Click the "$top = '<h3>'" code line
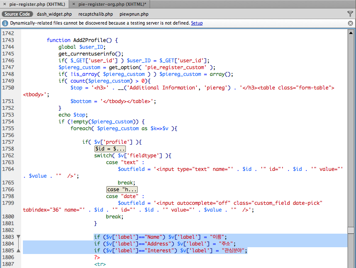The height and width of the screenshot is (268, 356). coord(202,88)
